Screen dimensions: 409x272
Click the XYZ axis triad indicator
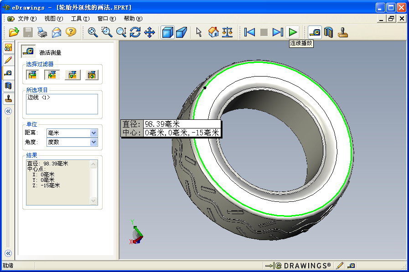[136, 232]
